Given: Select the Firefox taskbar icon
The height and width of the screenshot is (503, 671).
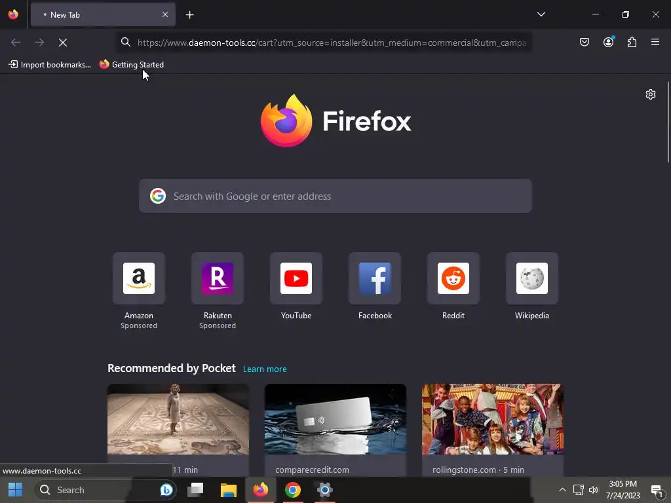Looking at the screenshot, I should point(260,490).
